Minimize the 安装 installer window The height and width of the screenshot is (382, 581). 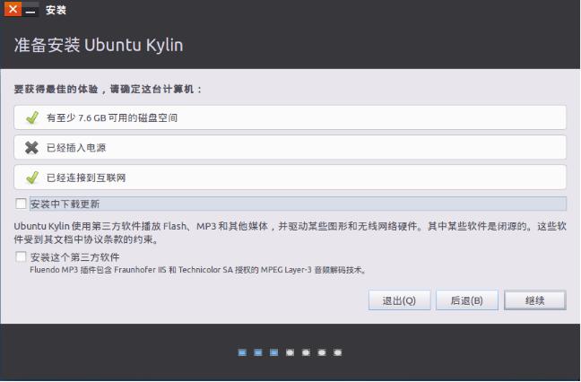point(30,10)
